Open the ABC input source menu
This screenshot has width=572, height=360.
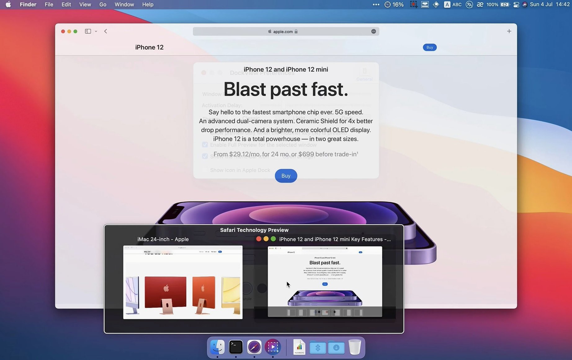click(453, 4)
